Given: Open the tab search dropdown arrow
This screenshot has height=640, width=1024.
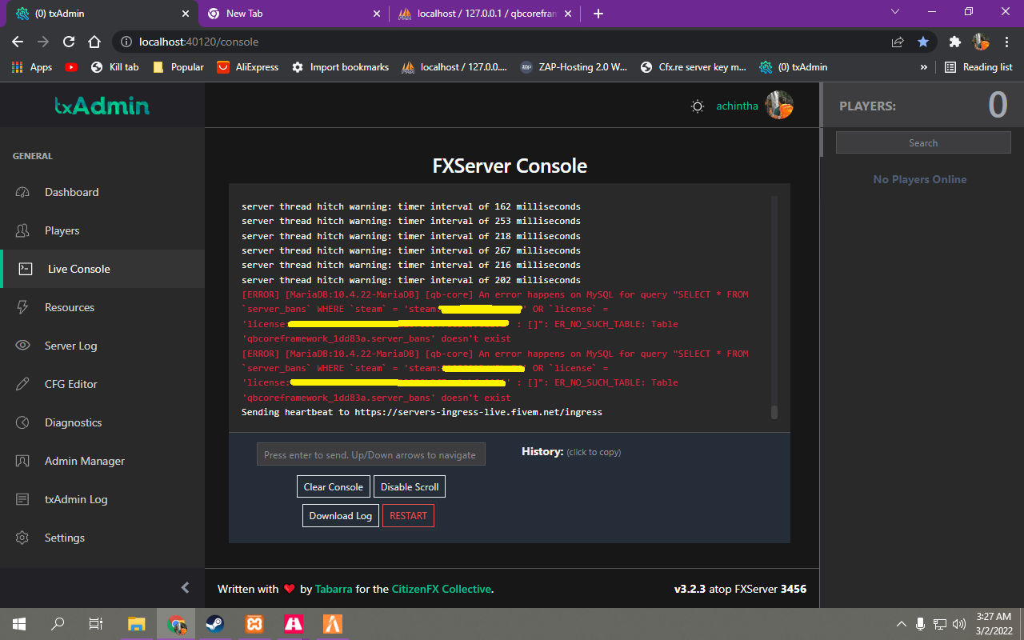Looking at the screenshot, I should click(895, 12).
